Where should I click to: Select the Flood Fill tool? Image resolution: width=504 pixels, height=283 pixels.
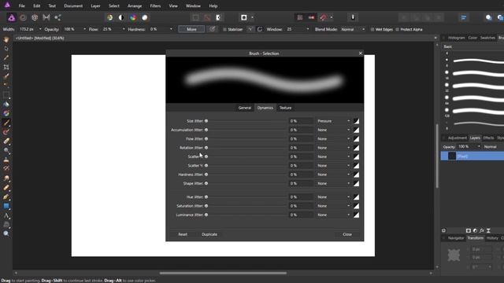click(x=6, y=105)
